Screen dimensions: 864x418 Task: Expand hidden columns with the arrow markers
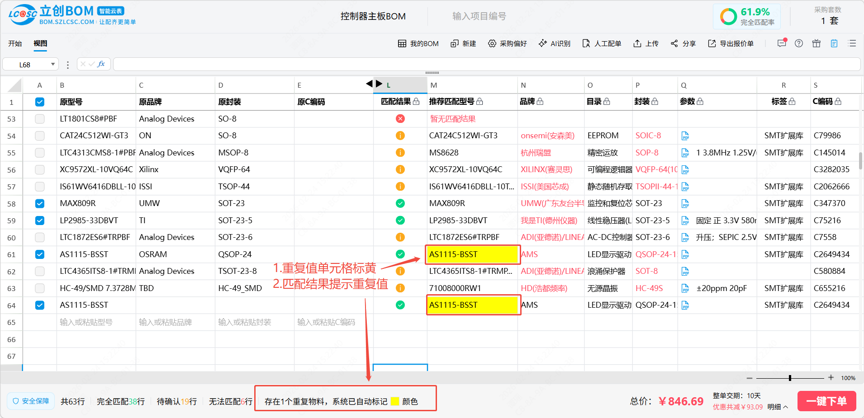point(374,84)
